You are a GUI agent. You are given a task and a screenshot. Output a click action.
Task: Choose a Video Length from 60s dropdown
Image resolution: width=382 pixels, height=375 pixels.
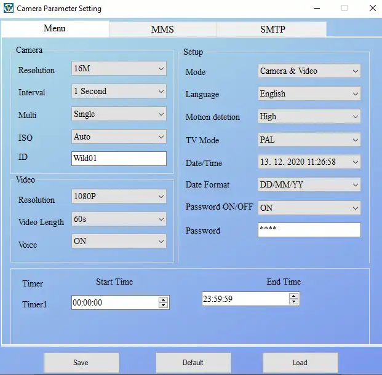pyautogui.click(x=119, y=219)
